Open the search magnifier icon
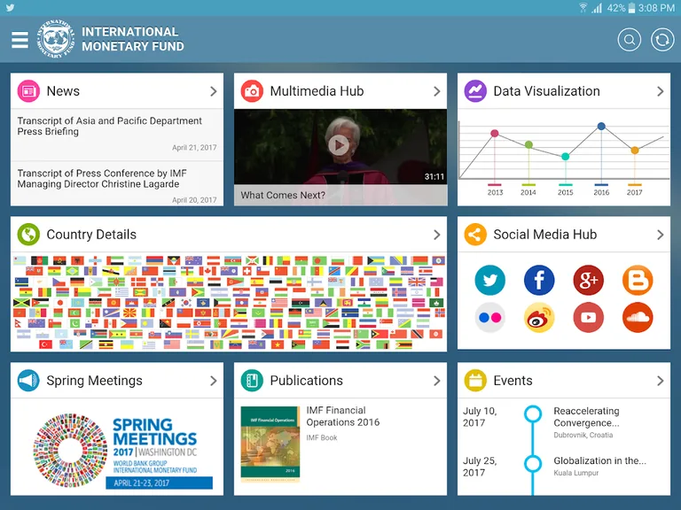 [x=630, y=40]
